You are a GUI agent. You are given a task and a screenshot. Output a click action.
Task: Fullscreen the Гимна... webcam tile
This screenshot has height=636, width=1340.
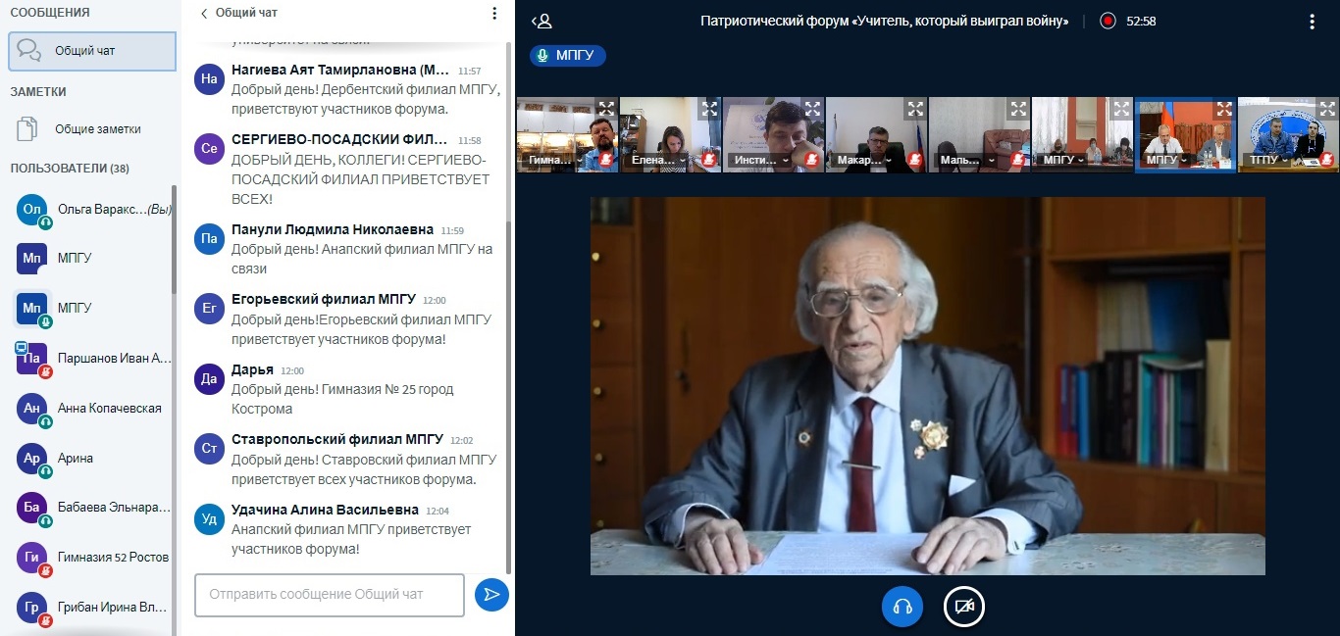click(x=606, y=109)
